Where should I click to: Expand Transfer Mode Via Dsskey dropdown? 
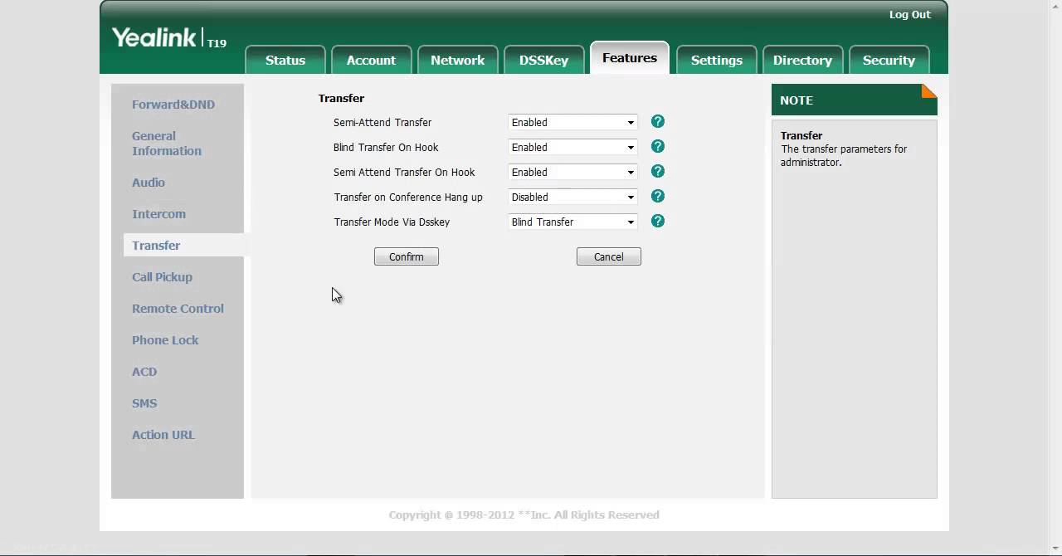tap(572, 222)
